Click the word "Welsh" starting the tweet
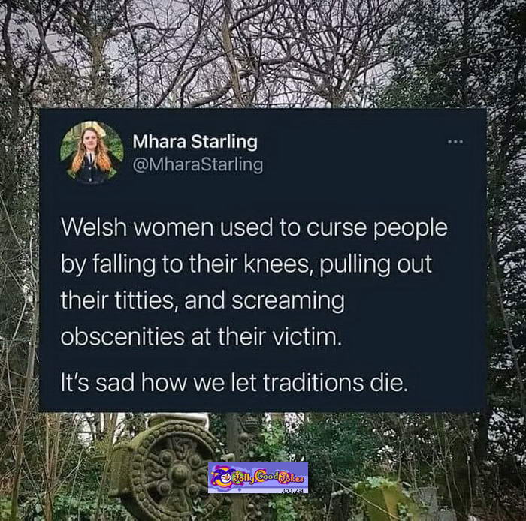 point(94,227)
